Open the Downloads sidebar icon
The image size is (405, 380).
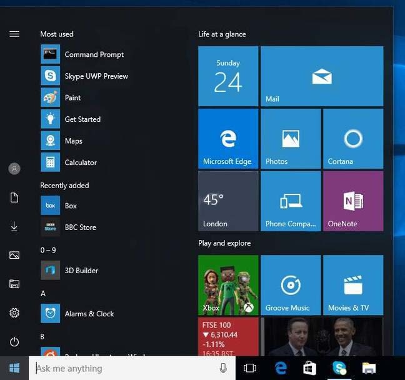[x=14, y=226]
